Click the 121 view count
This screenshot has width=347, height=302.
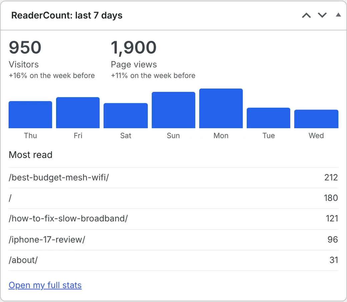pyautogui.click(x=332, y=218)
